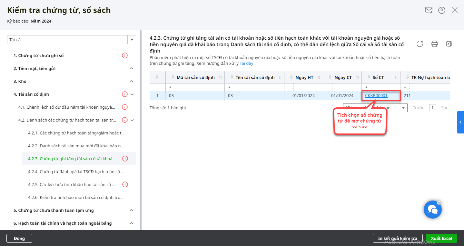Image resolution: width=464 pixels, height=246 pixels.
Task: Click the Đóng button
Action: [19, 238]
